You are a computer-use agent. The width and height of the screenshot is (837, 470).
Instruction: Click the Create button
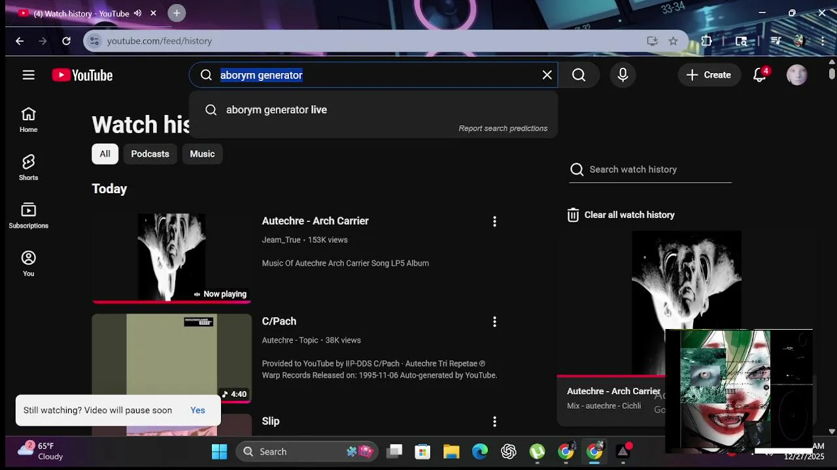pos(709,75)
